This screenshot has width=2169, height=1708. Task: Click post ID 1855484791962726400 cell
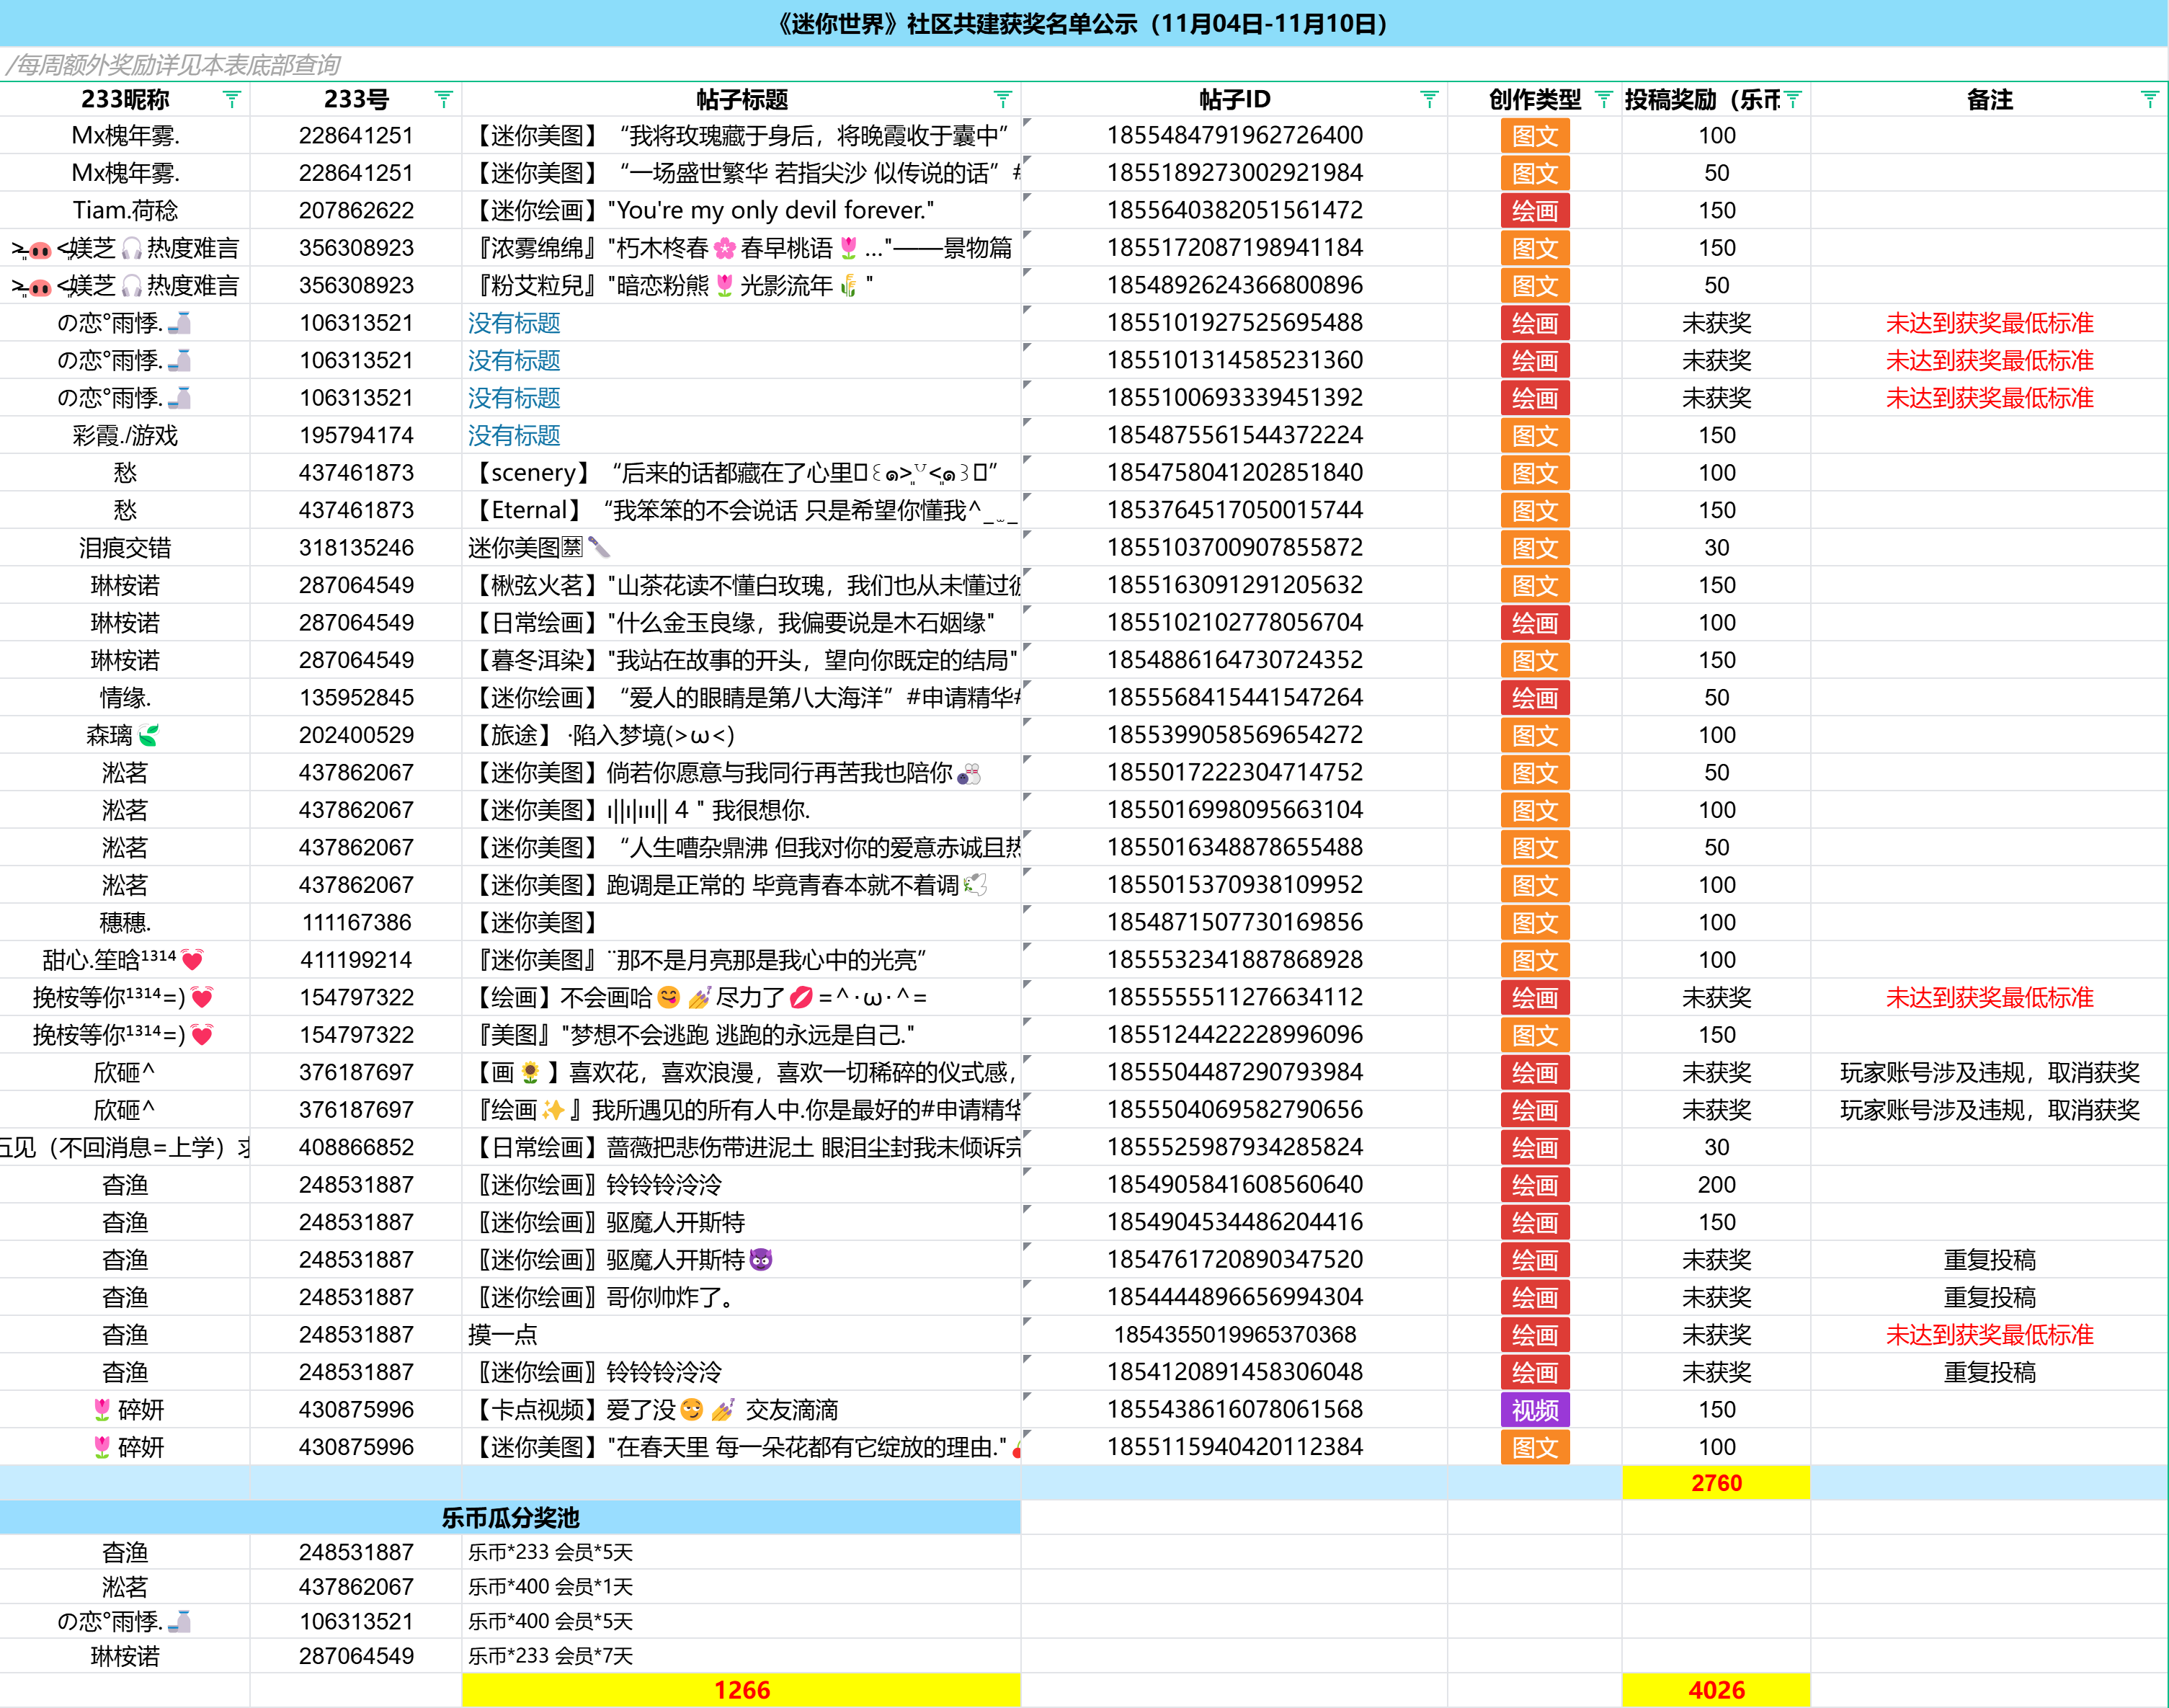[x=1234, y=136]
